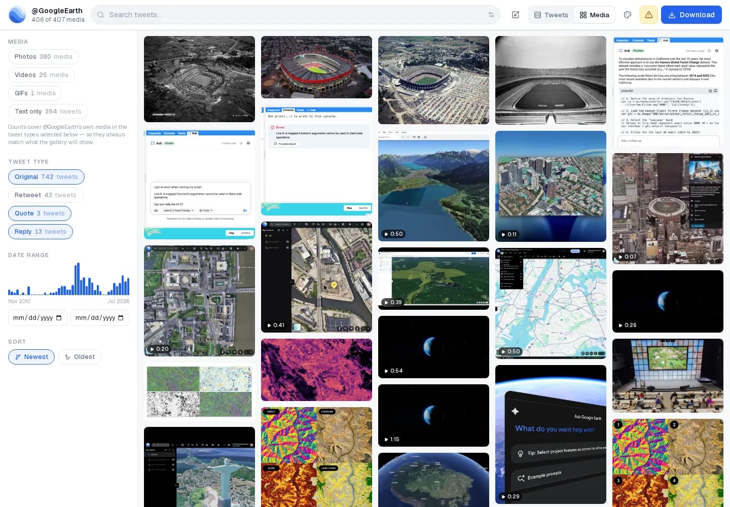Play the New York map video 0:50
Viewport: 730px width, 507px height.
click(551, 303)
